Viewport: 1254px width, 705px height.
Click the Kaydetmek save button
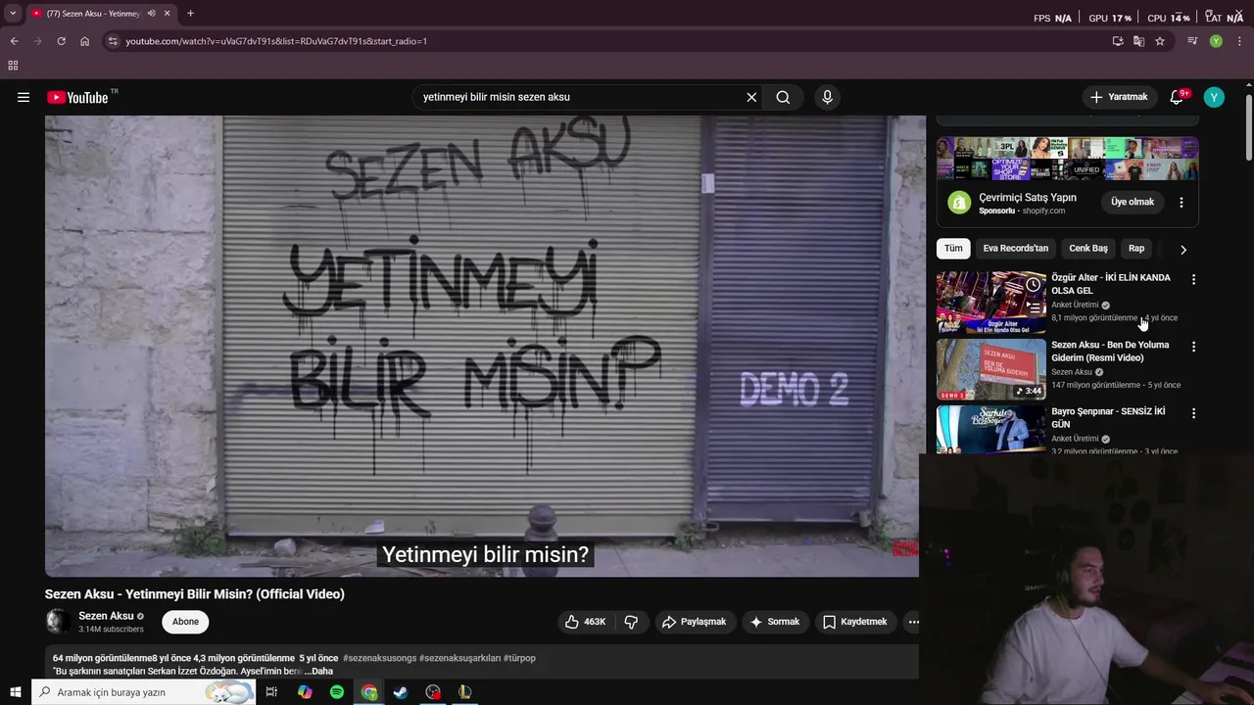855,622
